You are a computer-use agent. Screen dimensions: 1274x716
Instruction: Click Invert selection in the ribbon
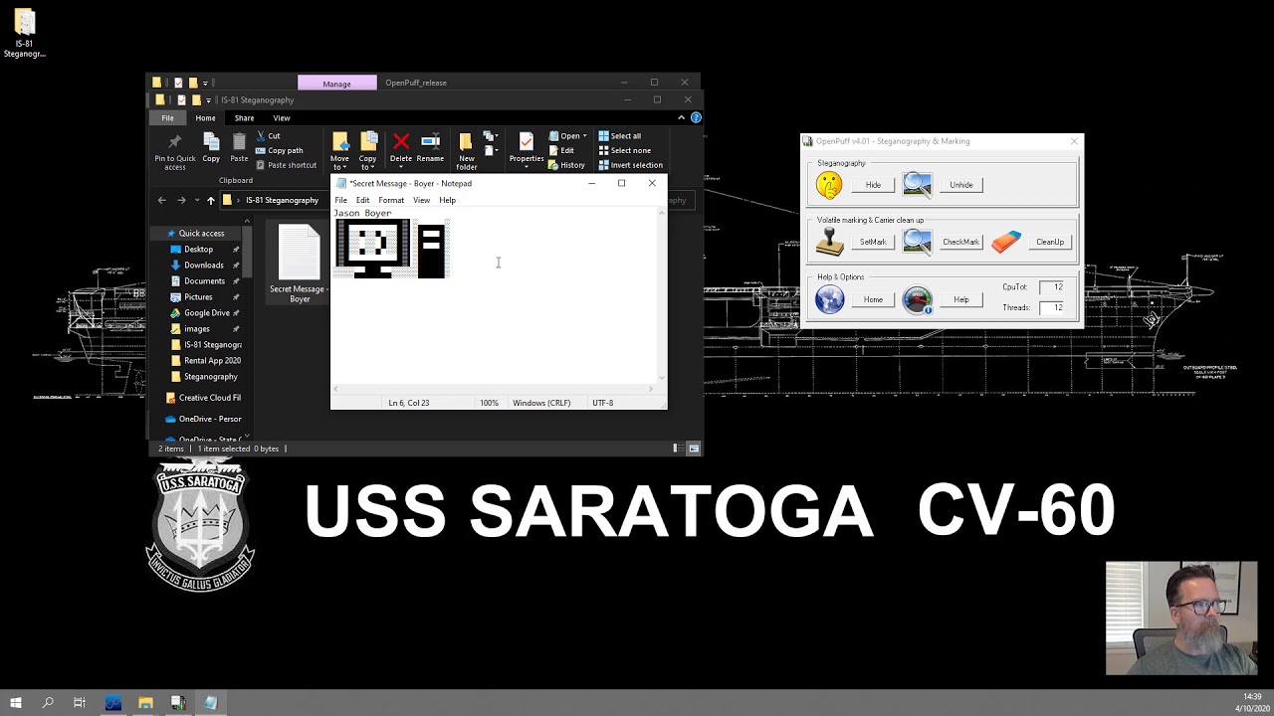click(x=630, y=165)
